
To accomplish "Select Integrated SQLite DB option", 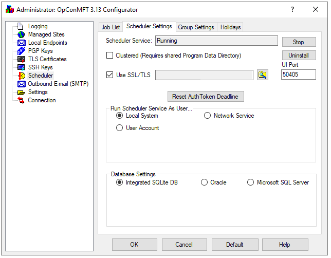I will (x=119, y=182).
